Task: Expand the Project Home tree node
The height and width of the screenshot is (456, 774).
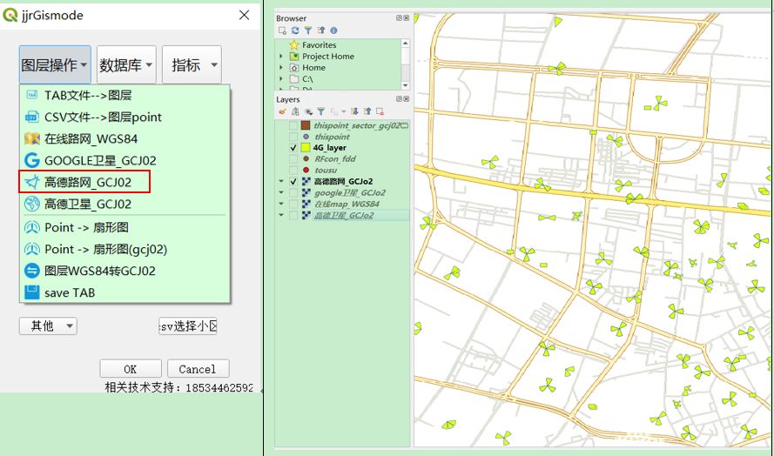Action: click(281, 57)
